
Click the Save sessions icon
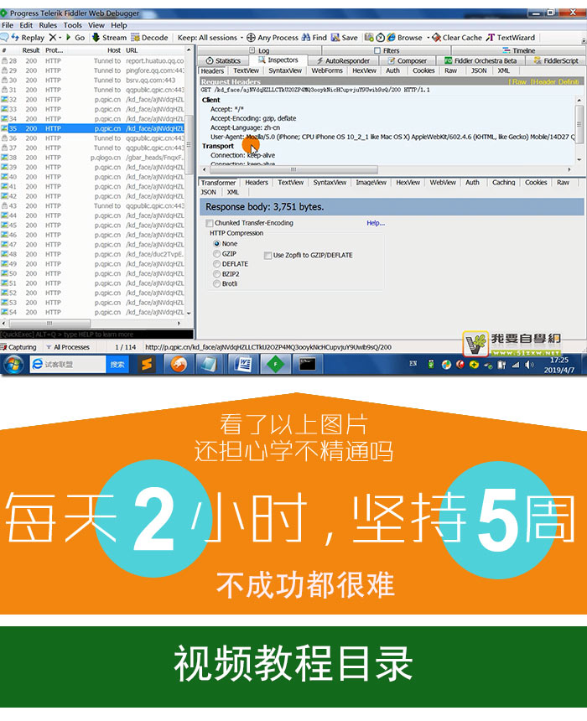(x=335, y=38)
